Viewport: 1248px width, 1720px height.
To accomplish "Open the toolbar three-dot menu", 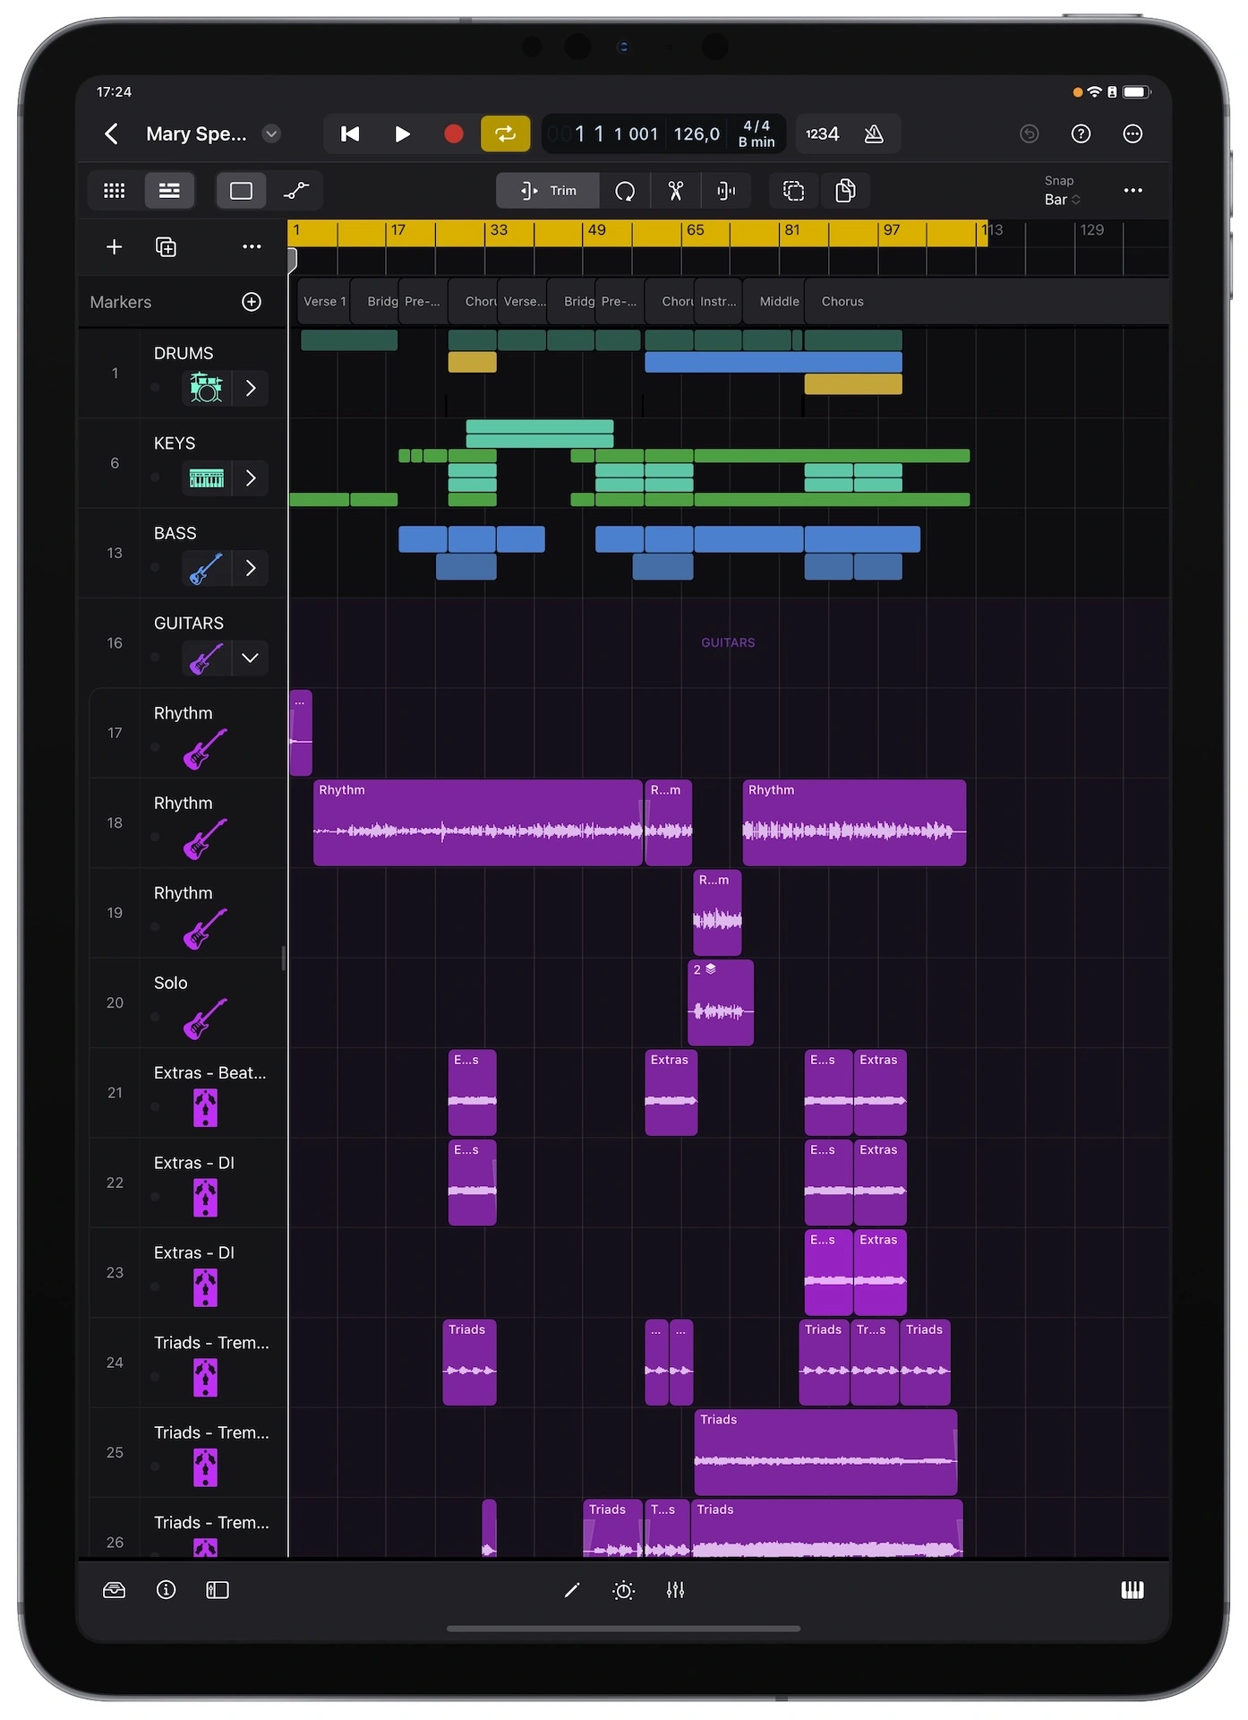I will [1133, 191].
